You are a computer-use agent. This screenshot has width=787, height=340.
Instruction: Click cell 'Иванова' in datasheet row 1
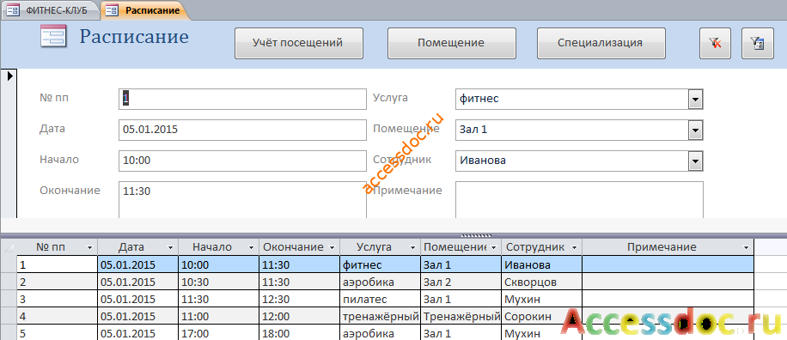(x=541, y=264)
